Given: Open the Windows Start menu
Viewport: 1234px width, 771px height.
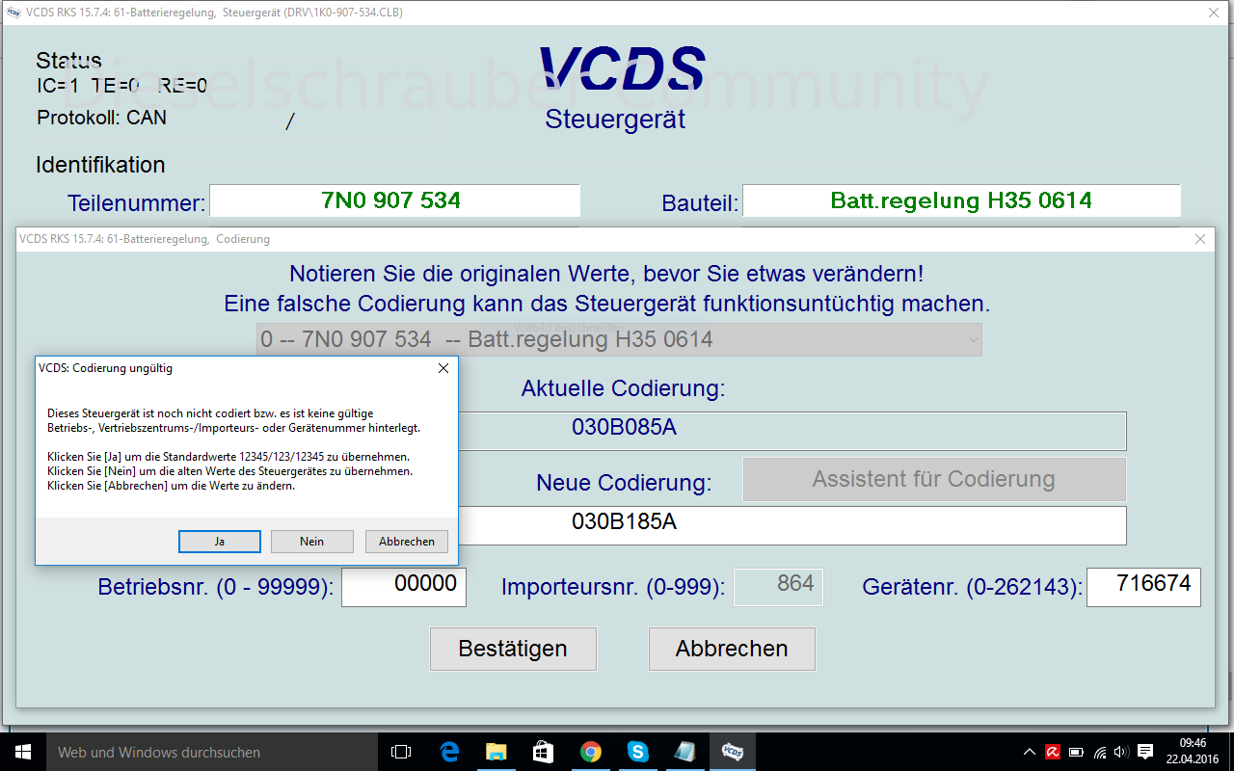Looking at the screenshot, I should [x=22, y=752].
